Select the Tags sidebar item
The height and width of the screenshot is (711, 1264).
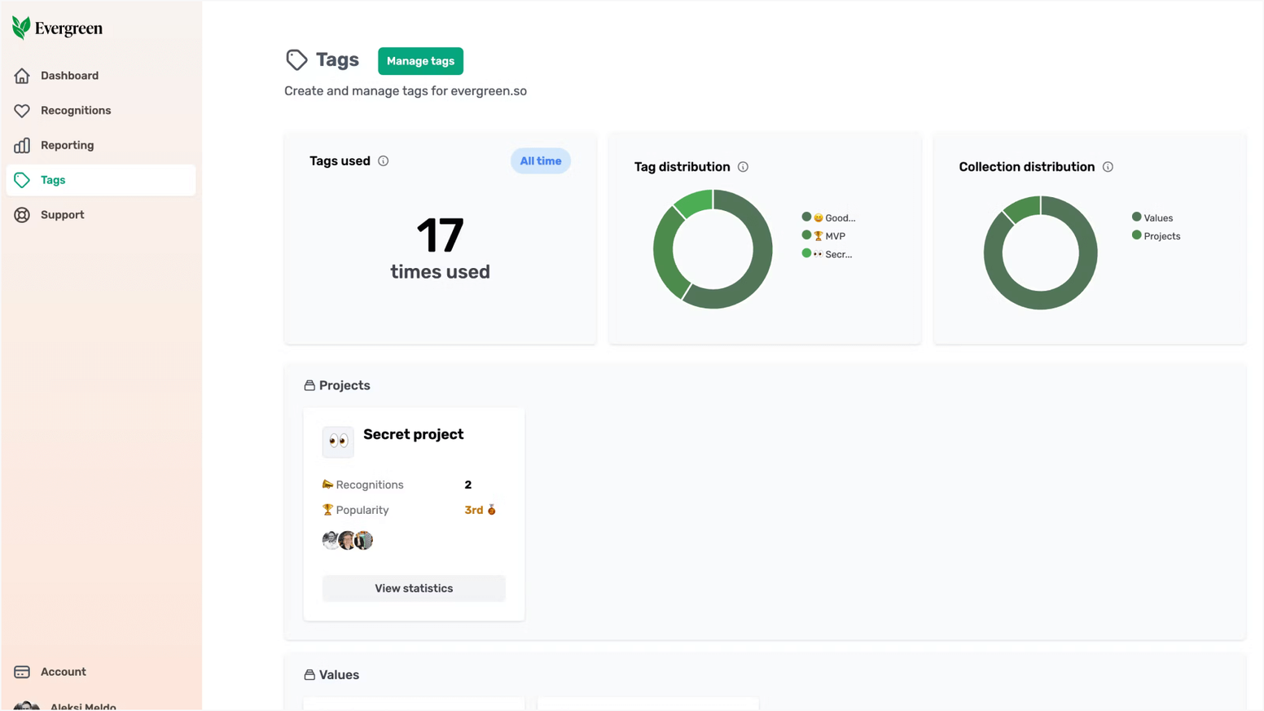101,180
